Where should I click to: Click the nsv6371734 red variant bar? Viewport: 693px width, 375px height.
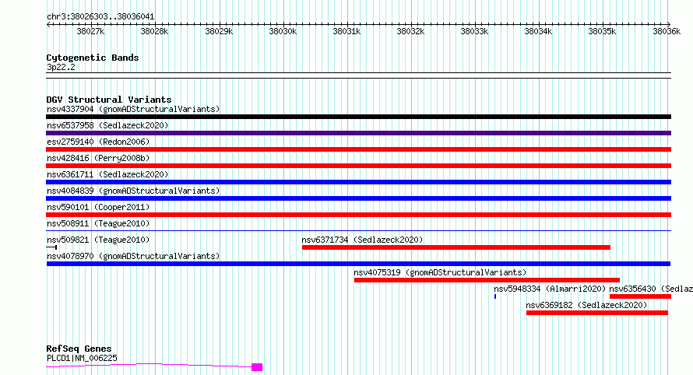coord(456,247)
